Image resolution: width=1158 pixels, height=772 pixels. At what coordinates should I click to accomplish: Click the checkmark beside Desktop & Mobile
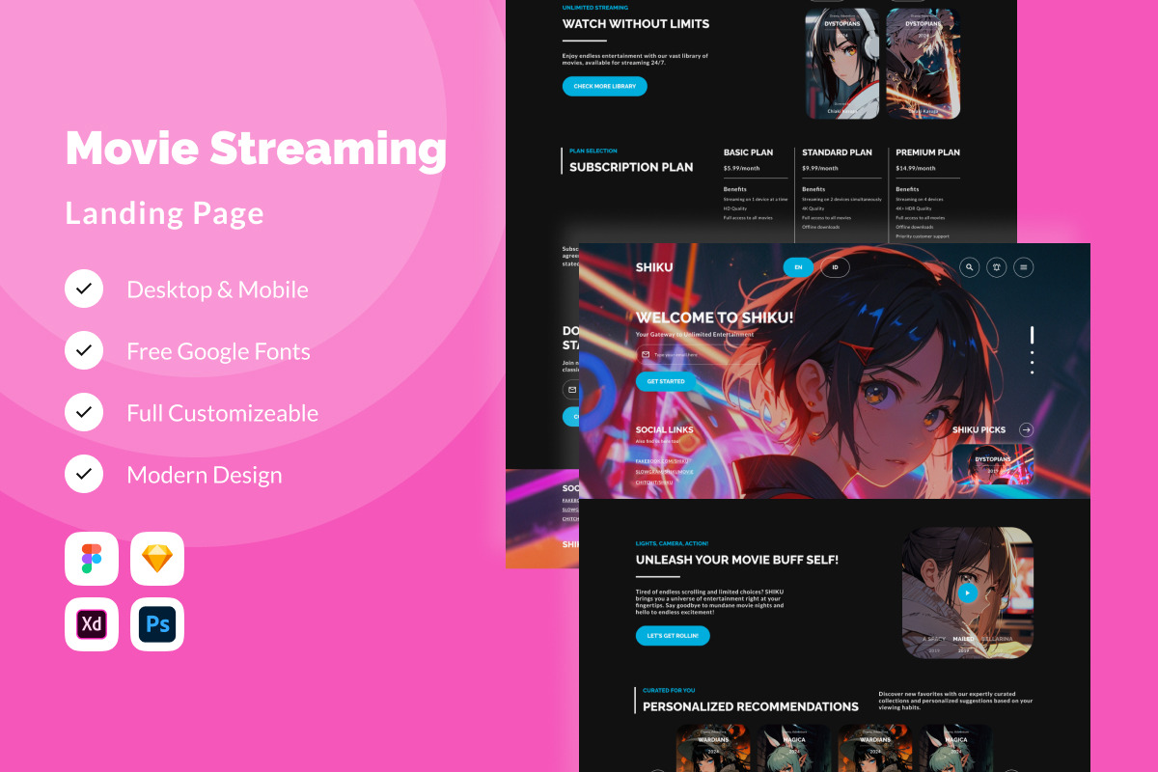(x=84, y=289)
